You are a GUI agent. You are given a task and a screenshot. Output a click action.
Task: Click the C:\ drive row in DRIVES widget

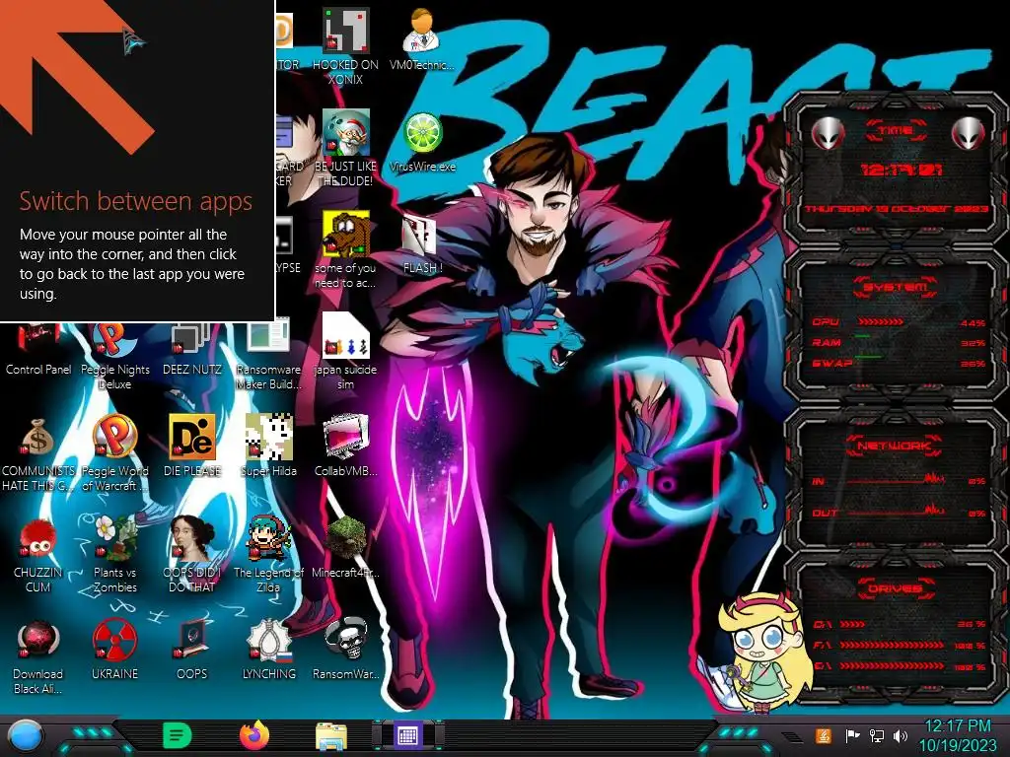899,624
